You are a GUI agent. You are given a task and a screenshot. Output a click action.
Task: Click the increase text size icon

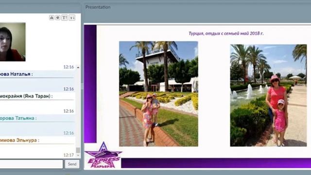65,17
